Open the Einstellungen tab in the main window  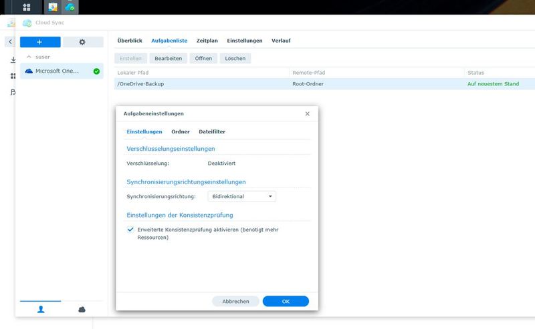245,41
